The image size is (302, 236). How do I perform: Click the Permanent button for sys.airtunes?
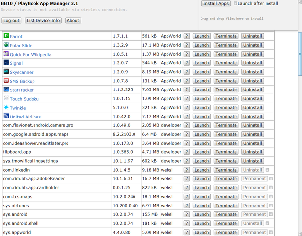pyautogui.click(x=254, y=206)
